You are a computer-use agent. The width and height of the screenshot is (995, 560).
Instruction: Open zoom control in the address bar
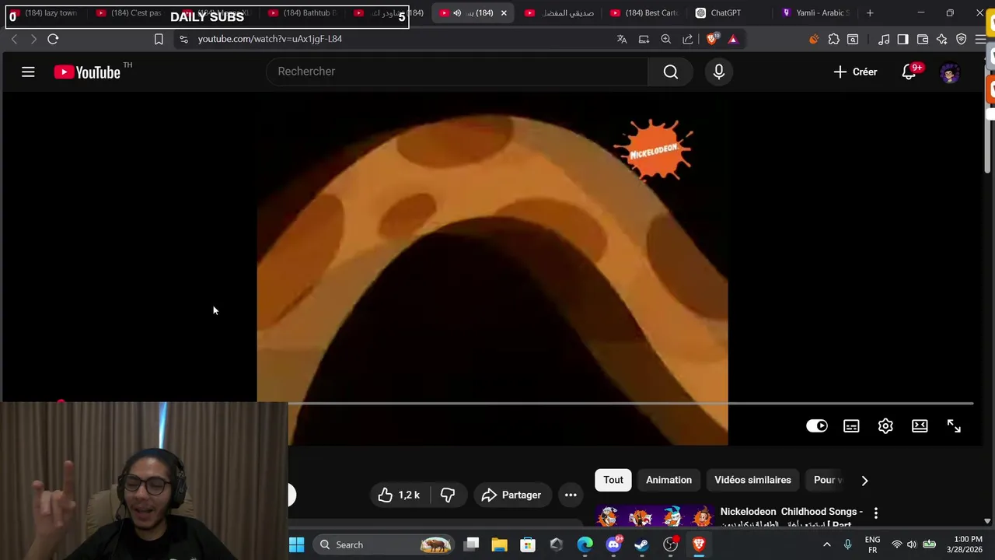coord(665,39)
